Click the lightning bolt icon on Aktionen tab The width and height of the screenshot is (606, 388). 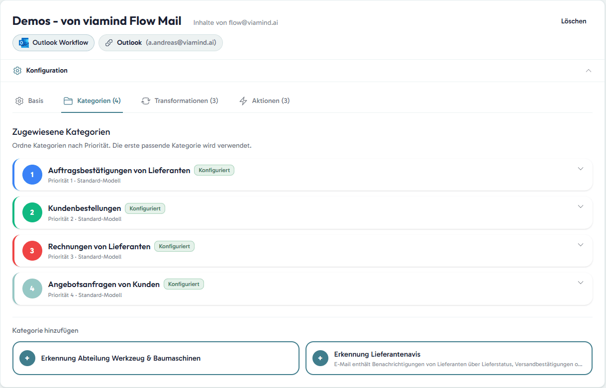[x=243, y=101]
